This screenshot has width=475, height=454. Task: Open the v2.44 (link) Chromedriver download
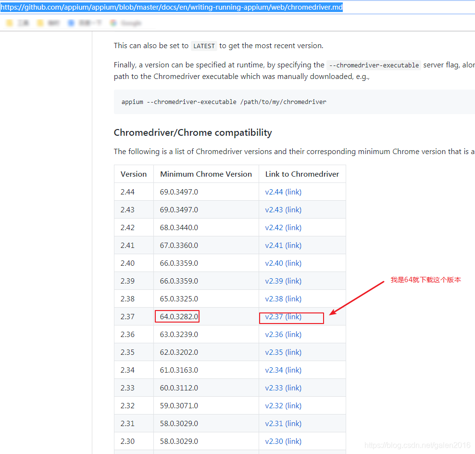(x=283, y=192)
